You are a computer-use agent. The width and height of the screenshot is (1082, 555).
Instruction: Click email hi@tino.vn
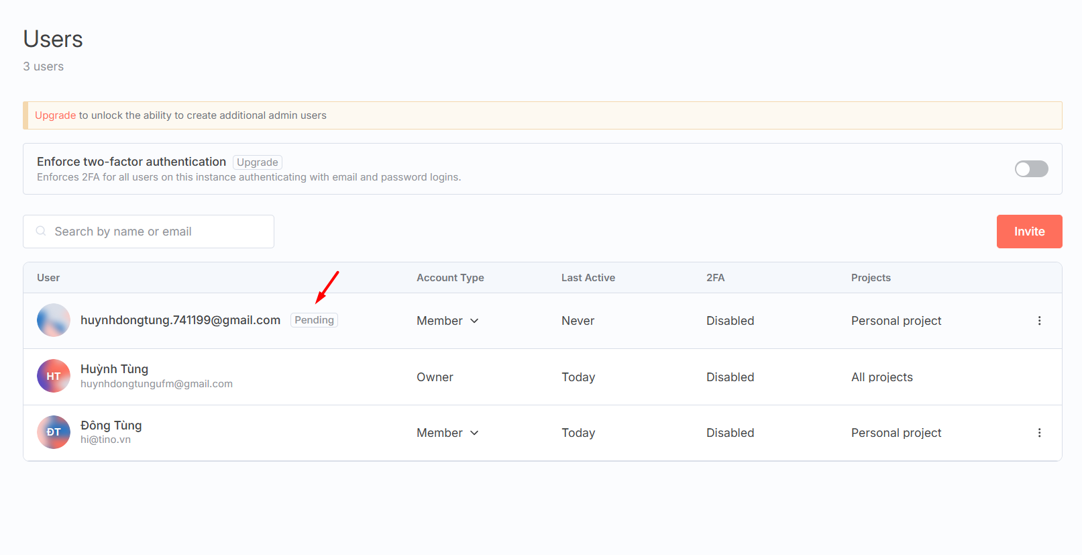coord(105,440)
